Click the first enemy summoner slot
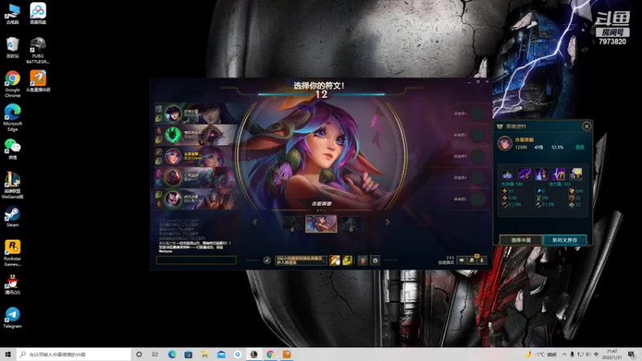Screen dimensions: 642x361 point(477,114)
